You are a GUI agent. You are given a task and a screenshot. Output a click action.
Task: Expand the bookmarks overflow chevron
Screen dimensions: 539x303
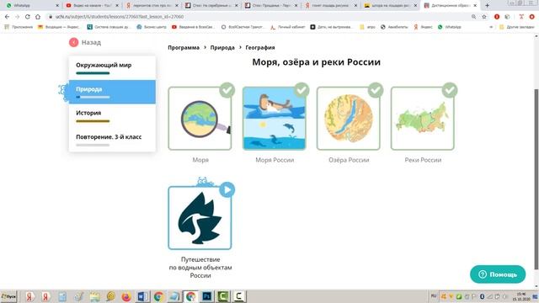[491, 27]
